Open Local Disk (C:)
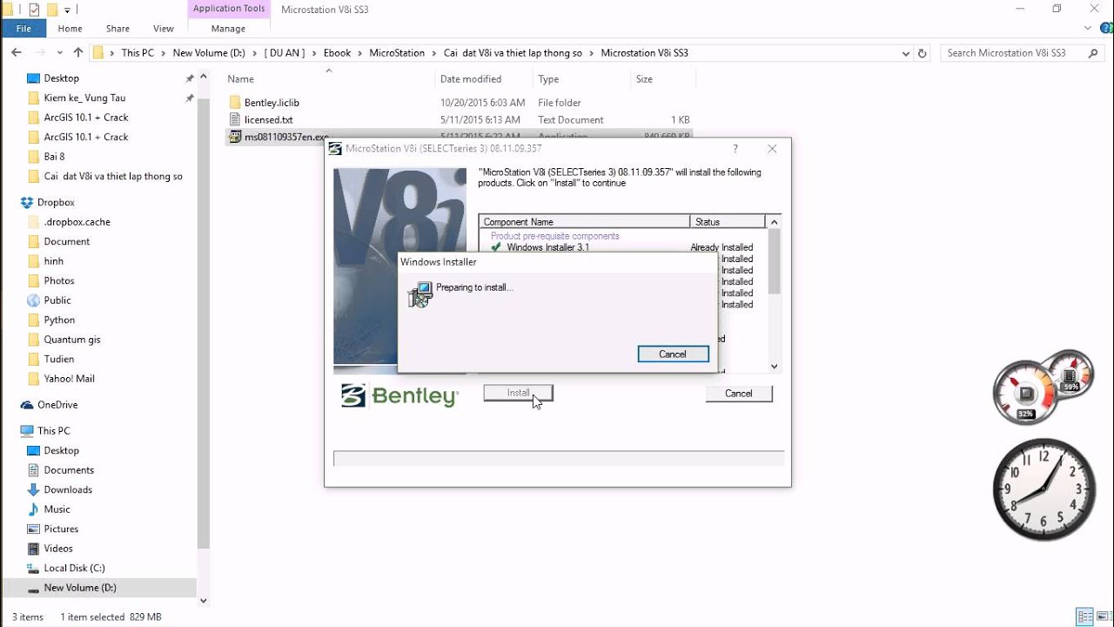Image resolution: width=1114 pixels, height=627 pixels. tap(74, 569)
